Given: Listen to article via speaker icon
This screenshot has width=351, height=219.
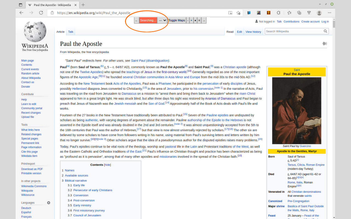Looking at the screenshot, I should click(x=325, y=44).
